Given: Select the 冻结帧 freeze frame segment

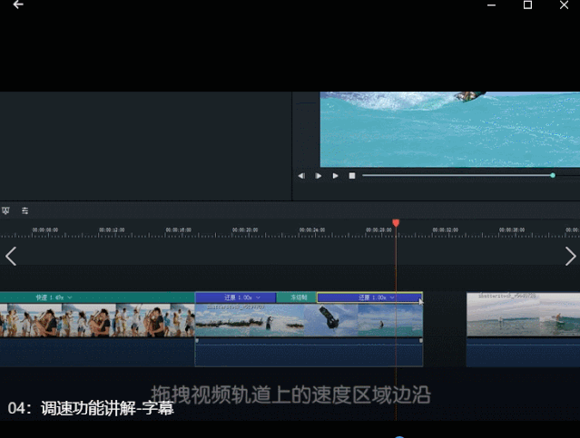Looking at the screenshot, I should tap(297, 297).
